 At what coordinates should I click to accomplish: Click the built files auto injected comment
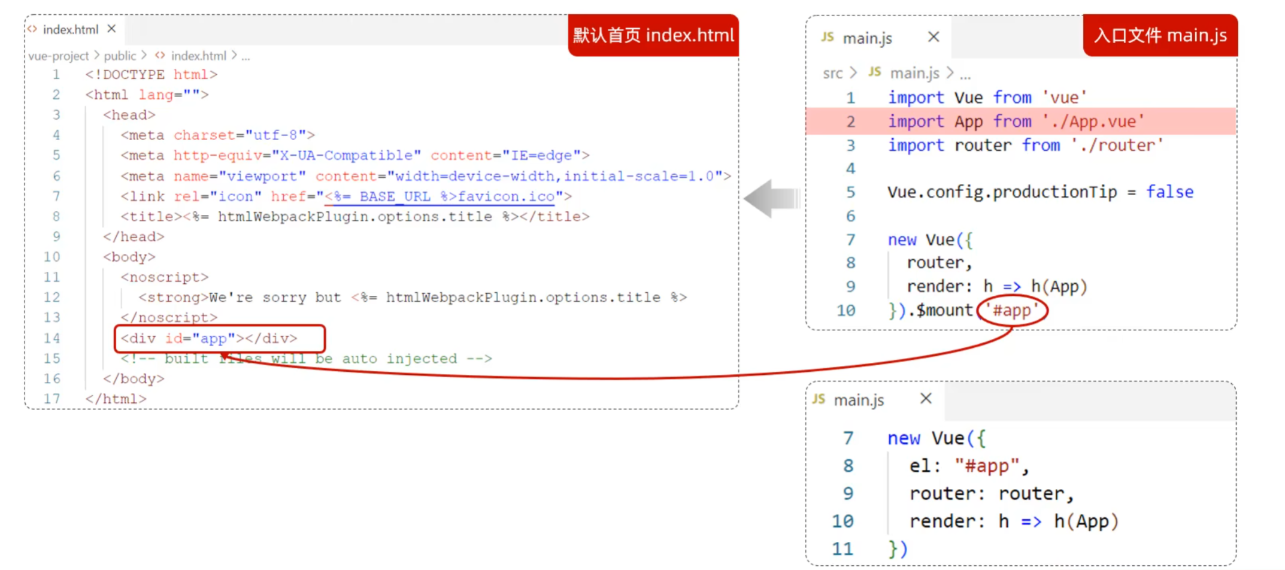(306, 359)
